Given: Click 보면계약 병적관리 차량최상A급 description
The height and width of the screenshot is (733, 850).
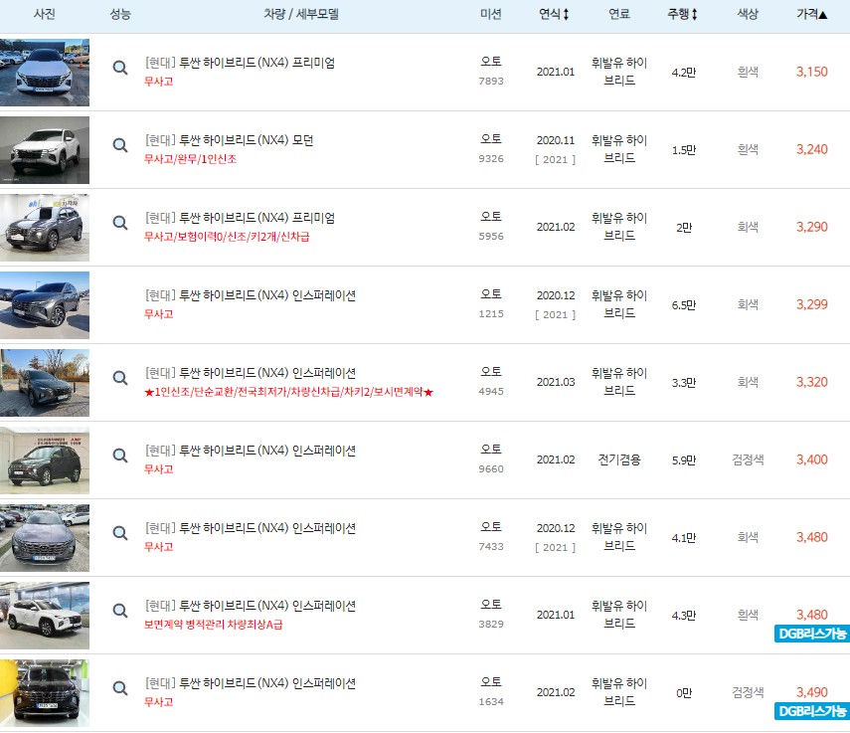Looking at the screenshot, I should [213, 625].
